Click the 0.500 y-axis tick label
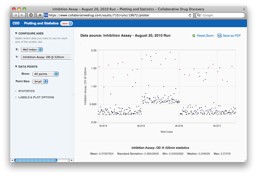The height and width of the screenshot is (176, 257). (93, 104)
